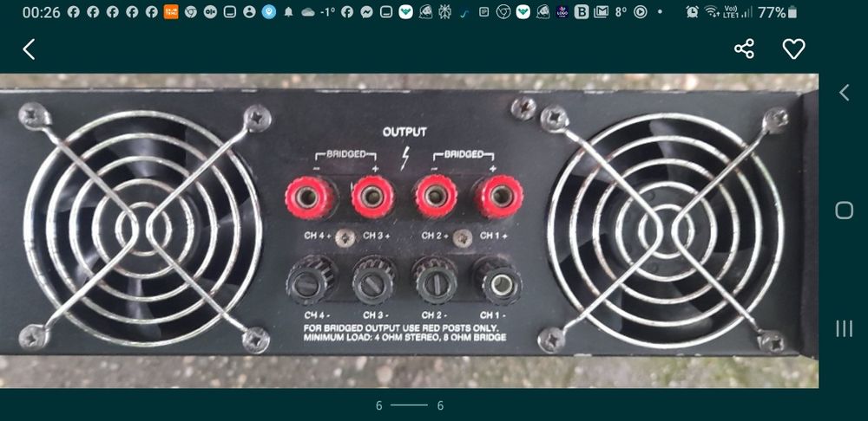Open the orange Temu notification icon
Viewport: 868px width, 421px height.
(171, 11)
